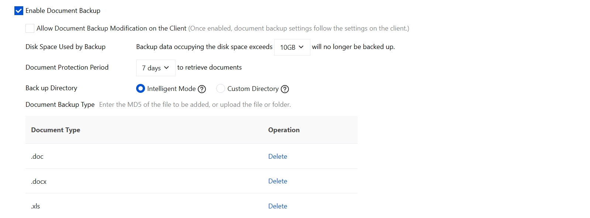Select the .xls table row entry
Viewport: 590px width, 218px height.
click(x=192, y=206)
